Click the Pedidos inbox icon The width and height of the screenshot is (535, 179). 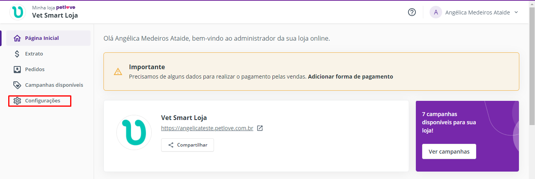tap(17, 70)
